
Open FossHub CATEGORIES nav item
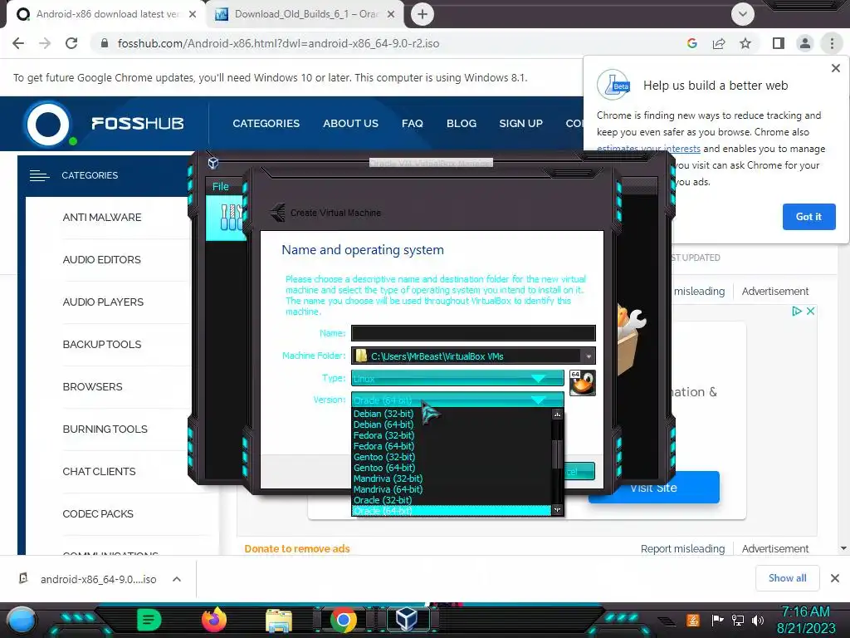[x=266, y=124]
